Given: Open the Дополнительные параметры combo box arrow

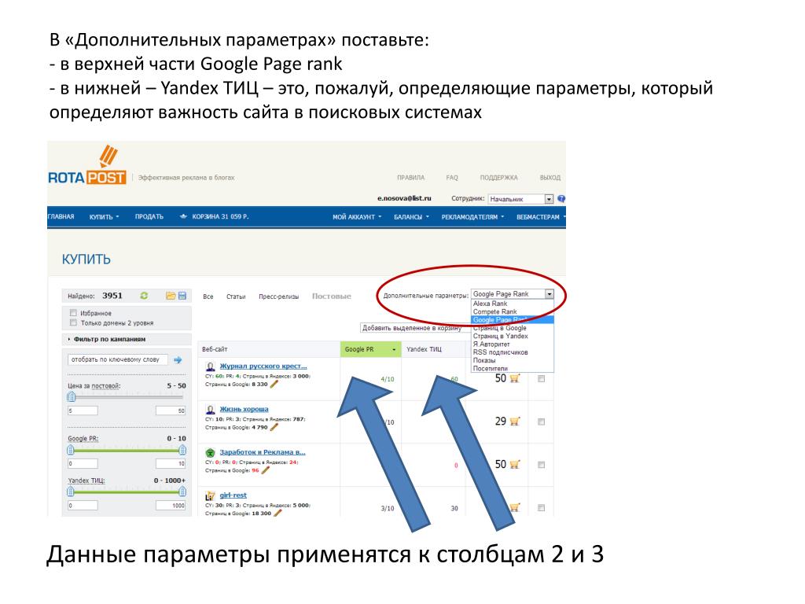Looking at the screenshot, I should (550, 294).
